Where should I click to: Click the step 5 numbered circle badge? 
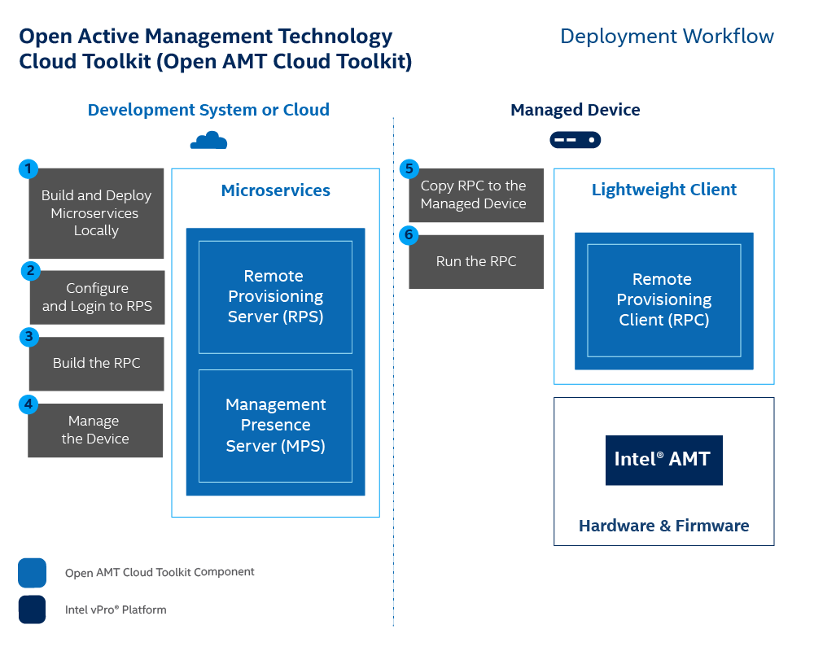408,168
